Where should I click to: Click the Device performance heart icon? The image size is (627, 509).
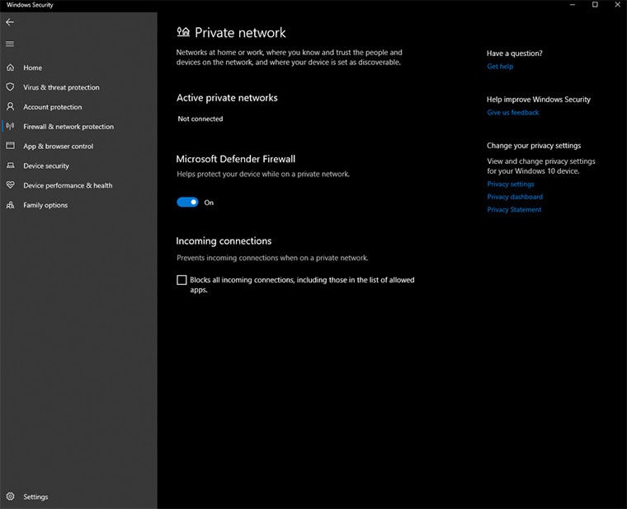[x=11, y=184]
